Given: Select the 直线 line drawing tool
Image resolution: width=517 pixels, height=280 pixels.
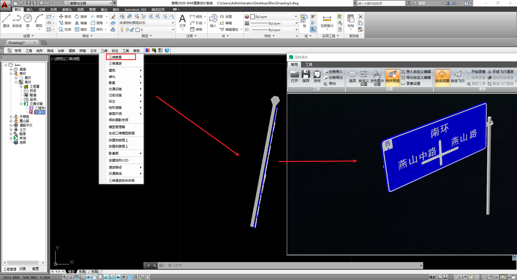Looking at the screenshot, I should pos(6,21).
